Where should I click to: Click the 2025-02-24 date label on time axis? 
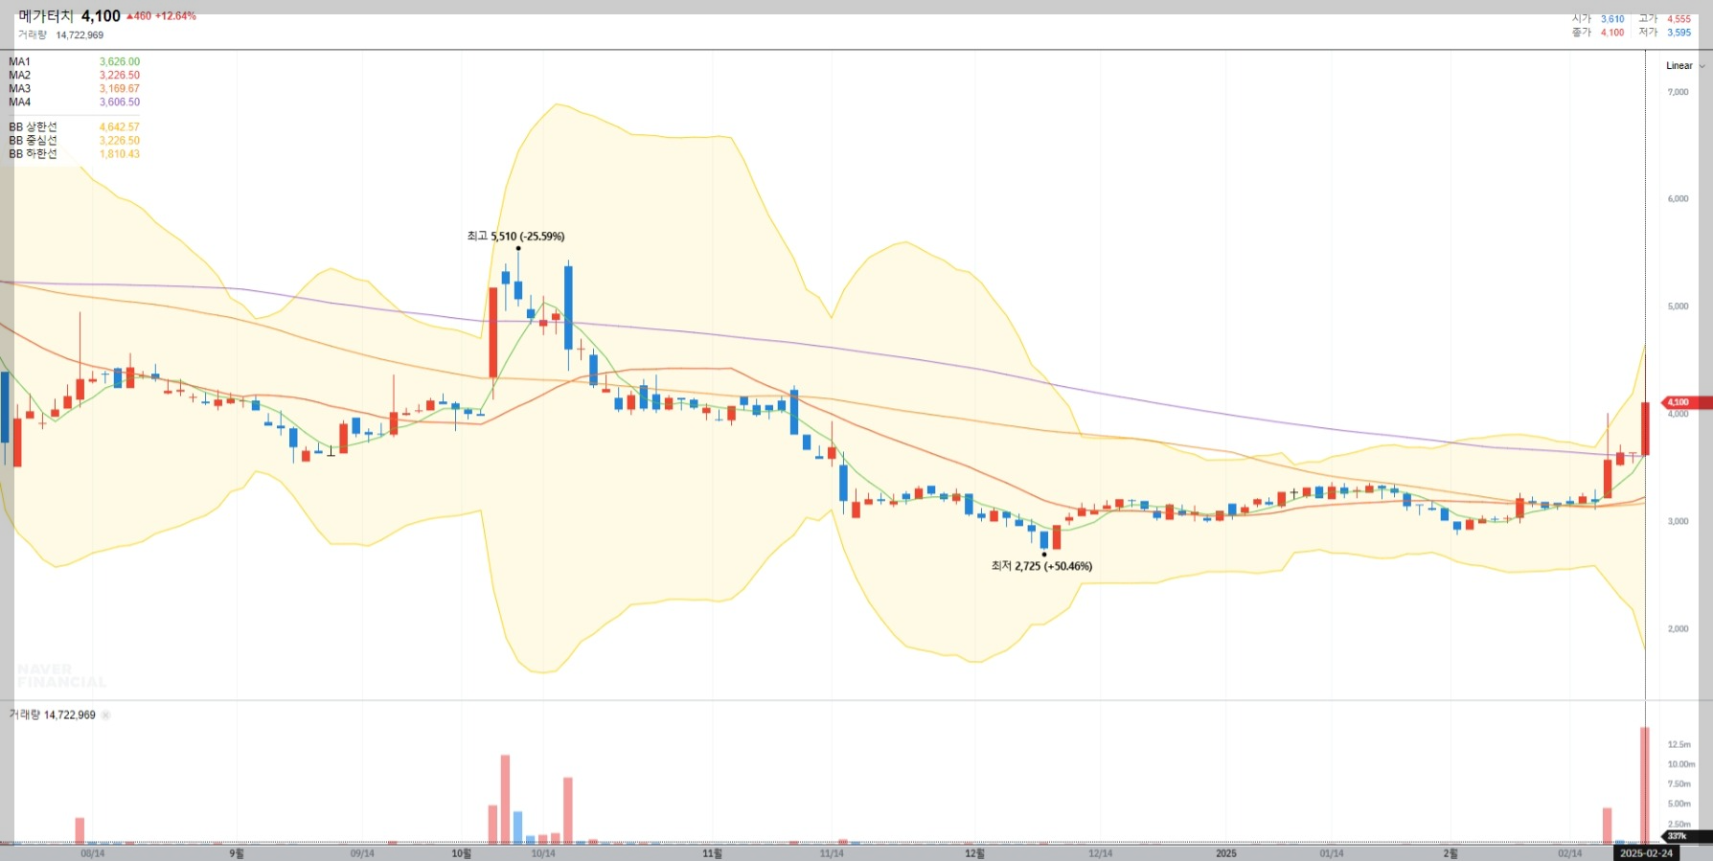[x=1646, y=853]
